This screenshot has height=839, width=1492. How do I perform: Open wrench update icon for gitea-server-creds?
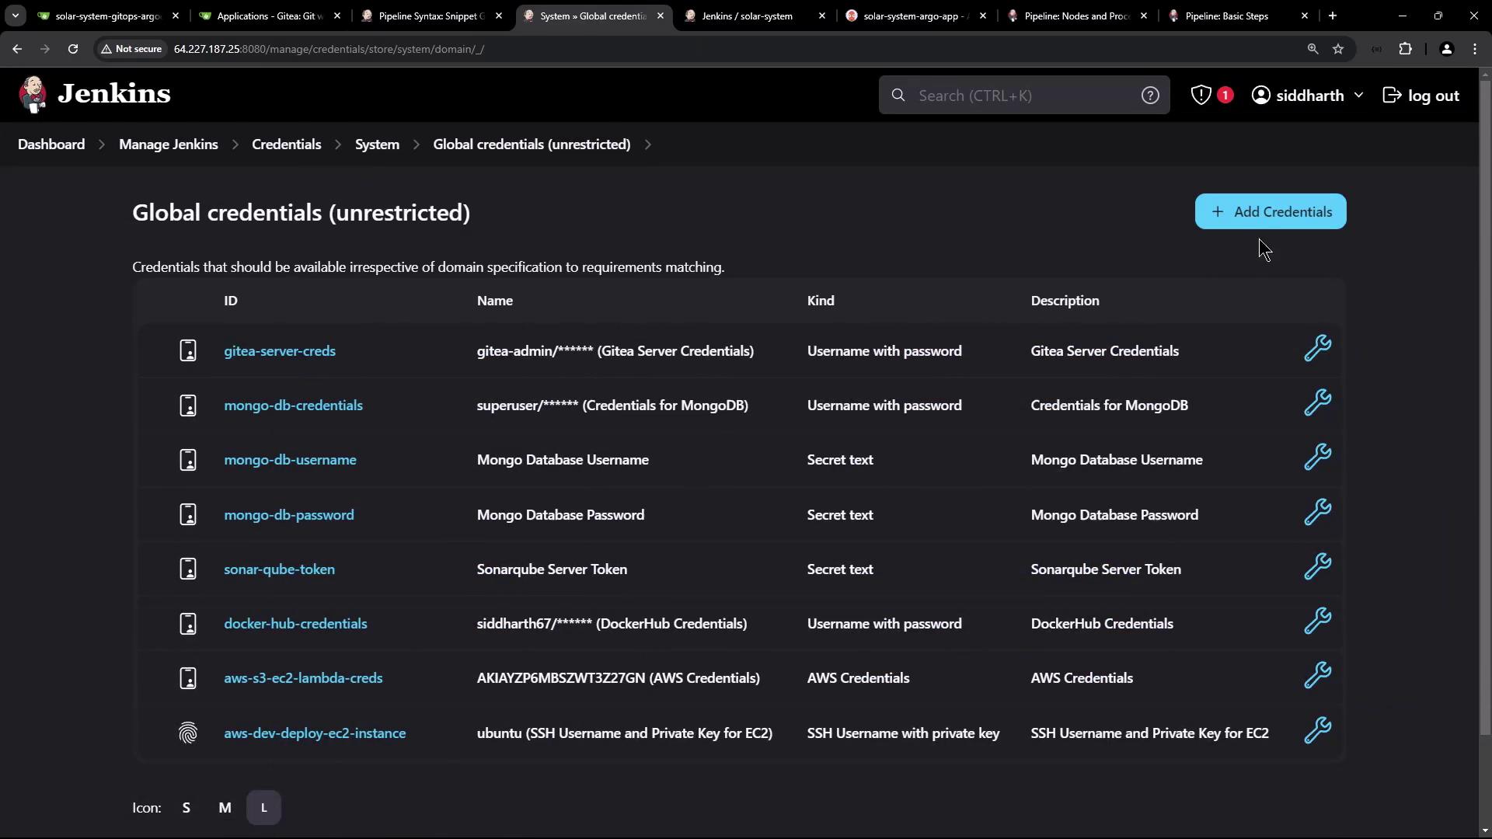(1317, 348)
